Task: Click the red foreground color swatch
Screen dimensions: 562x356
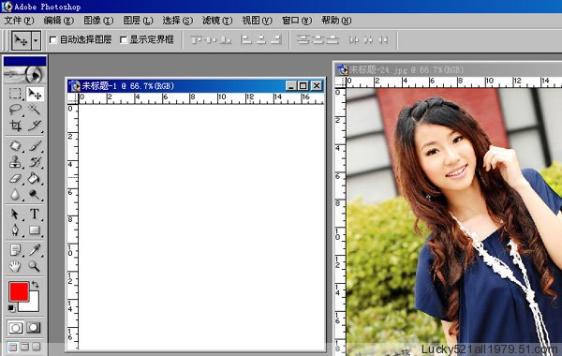Action: (19, 291)
